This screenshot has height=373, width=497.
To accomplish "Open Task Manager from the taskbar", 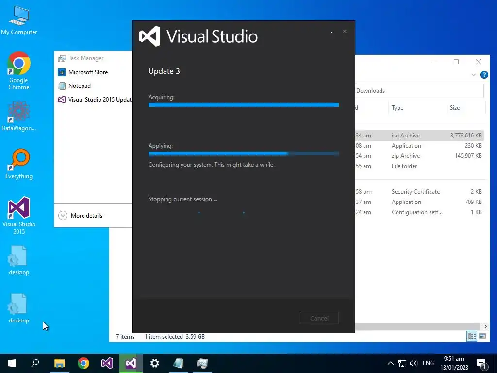I will (202, 363).
